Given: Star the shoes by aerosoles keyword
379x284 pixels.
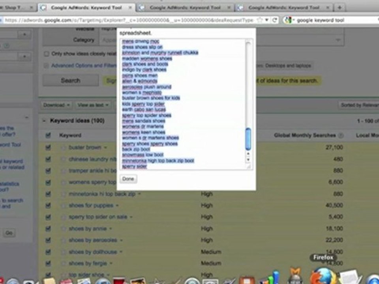Looking at the screenshot, I should tap(64, 240).
